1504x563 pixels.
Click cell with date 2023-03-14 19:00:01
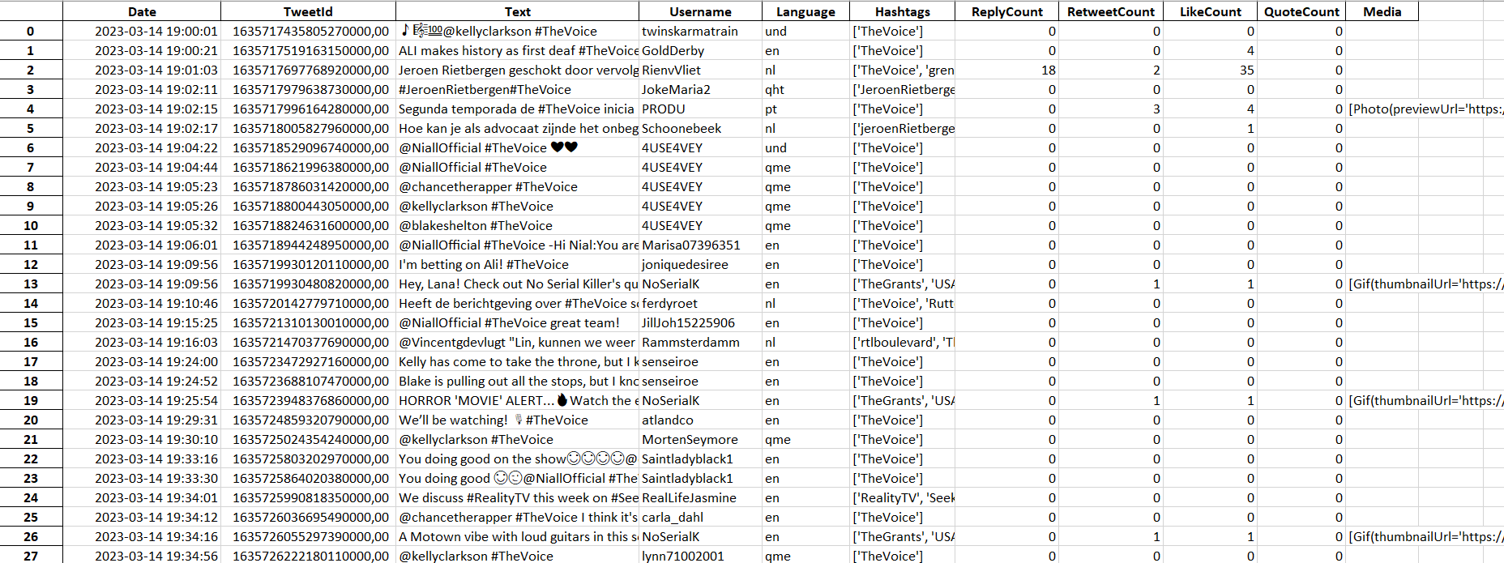142,31
